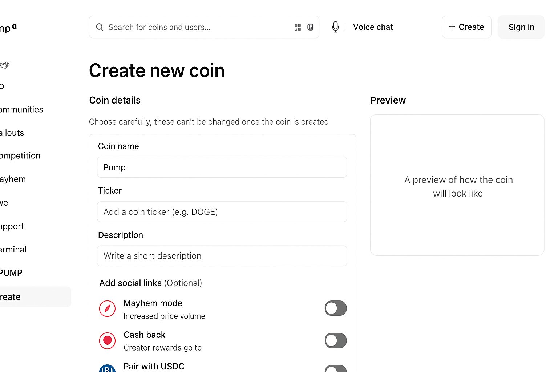The image size is (558, 372).
Task: Enable the Mayhem mode toggle
Action: pos(336,308)
